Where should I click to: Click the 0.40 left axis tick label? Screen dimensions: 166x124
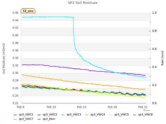16,35
